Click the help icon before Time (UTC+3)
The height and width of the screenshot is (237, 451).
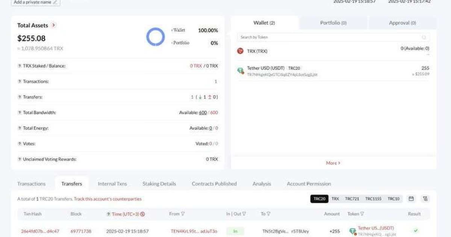pyautogui.click(x=108, y=214)
